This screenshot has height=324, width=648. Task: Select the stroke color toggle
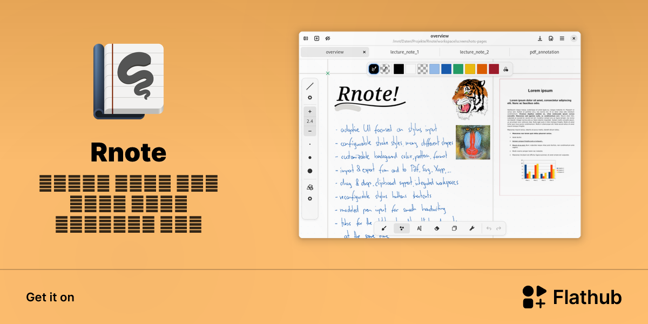coord(374,69)
